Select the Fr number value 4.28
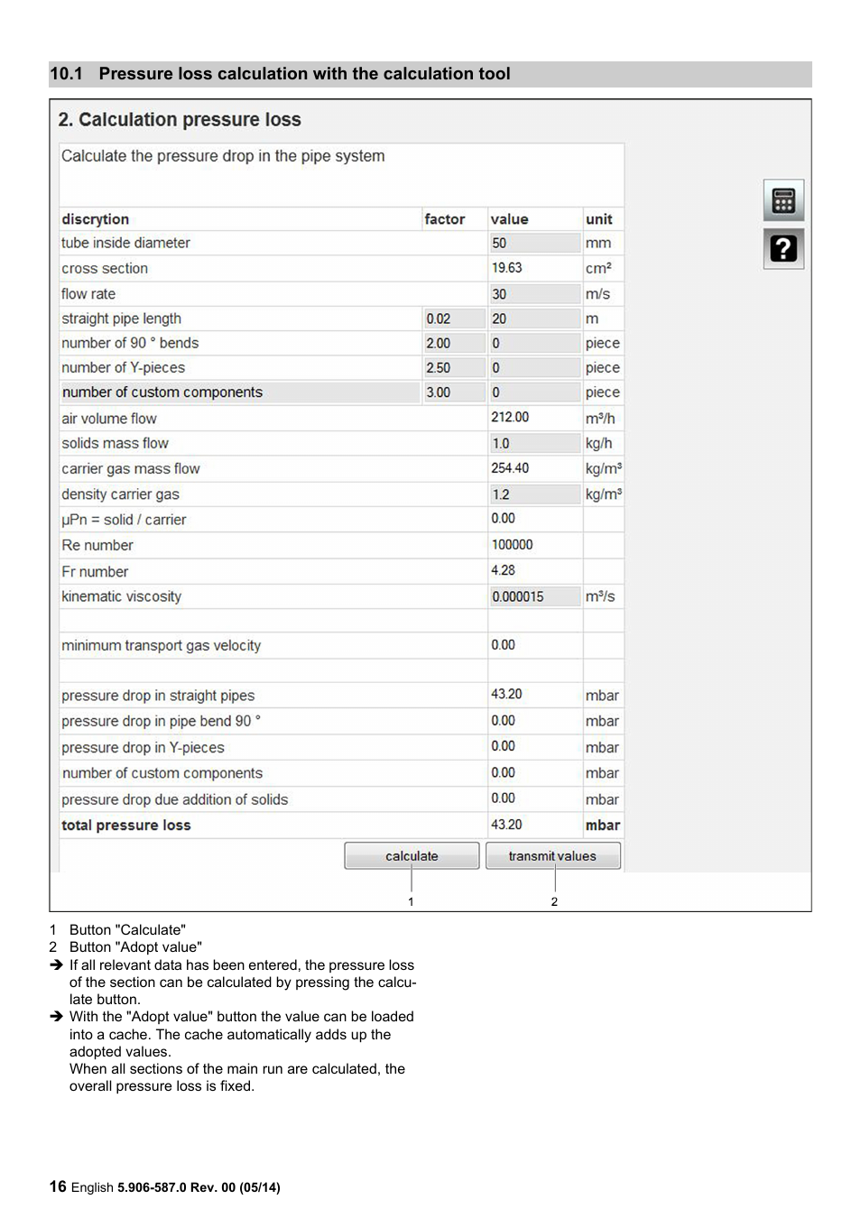 coord(503,570)
